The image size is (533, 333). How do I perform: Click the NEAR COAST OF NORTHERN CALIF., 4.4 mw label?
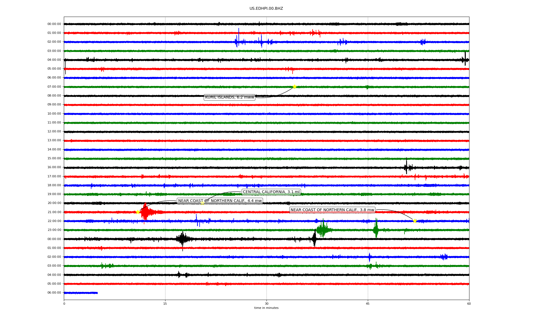pos(220,201)
